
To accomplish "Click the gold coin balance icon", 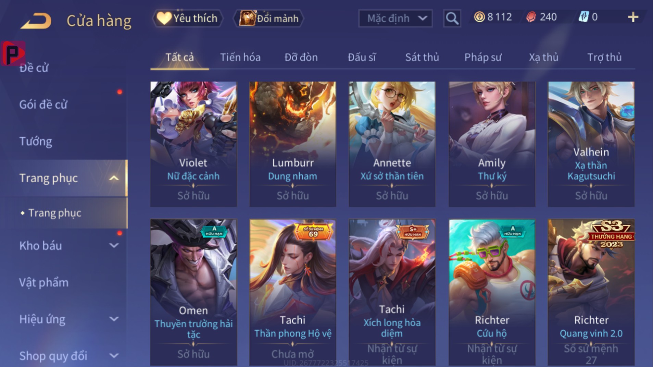I will 479,17.
